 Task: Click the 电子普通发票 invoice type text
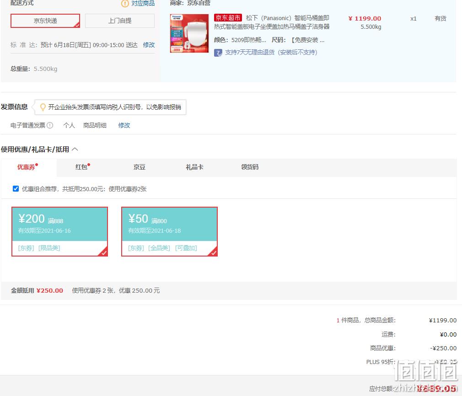click(28, 125)
